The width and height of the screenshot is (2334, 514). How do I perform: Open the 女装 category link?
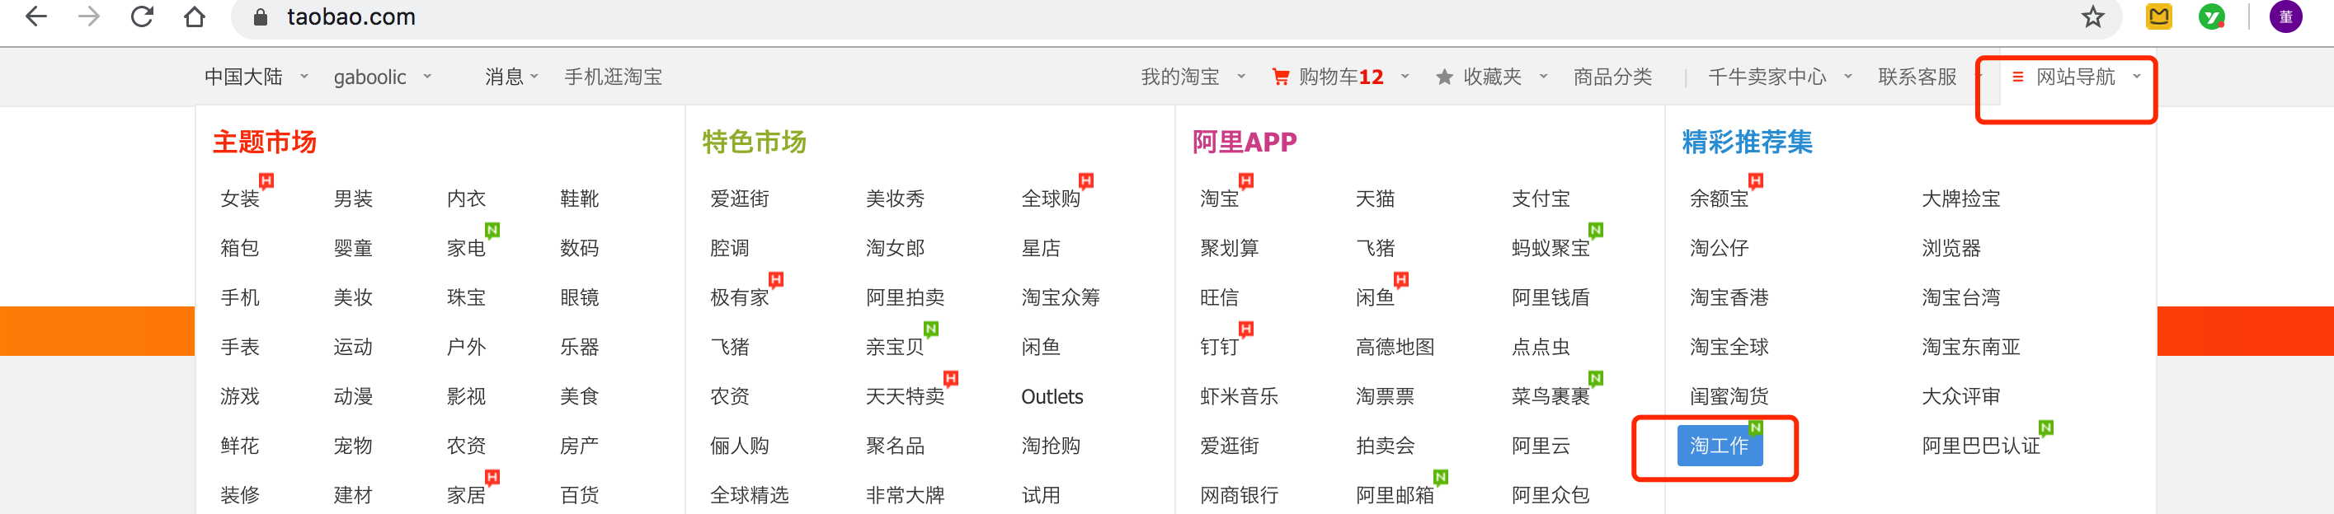(240, 199)
